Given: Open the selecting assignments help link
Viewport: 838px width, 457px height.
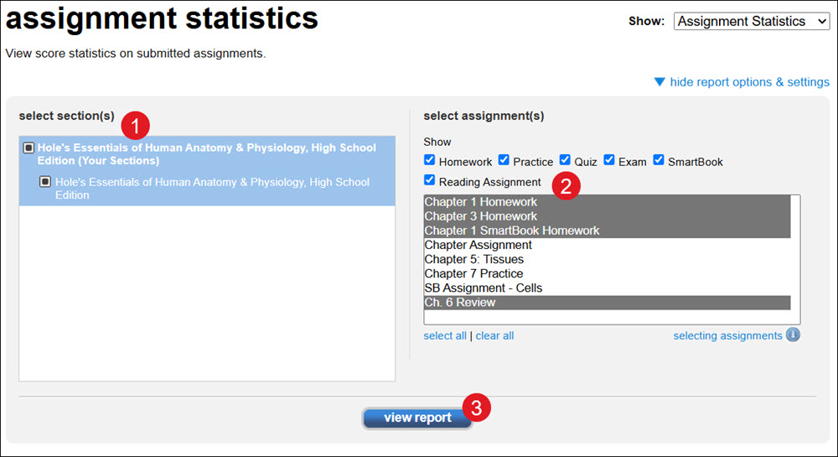Looking at the screenshot, I should [727, 335].
